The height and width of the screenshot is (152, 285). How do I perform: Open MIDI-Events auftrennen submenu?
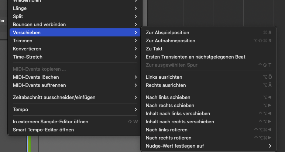[75, 85]
